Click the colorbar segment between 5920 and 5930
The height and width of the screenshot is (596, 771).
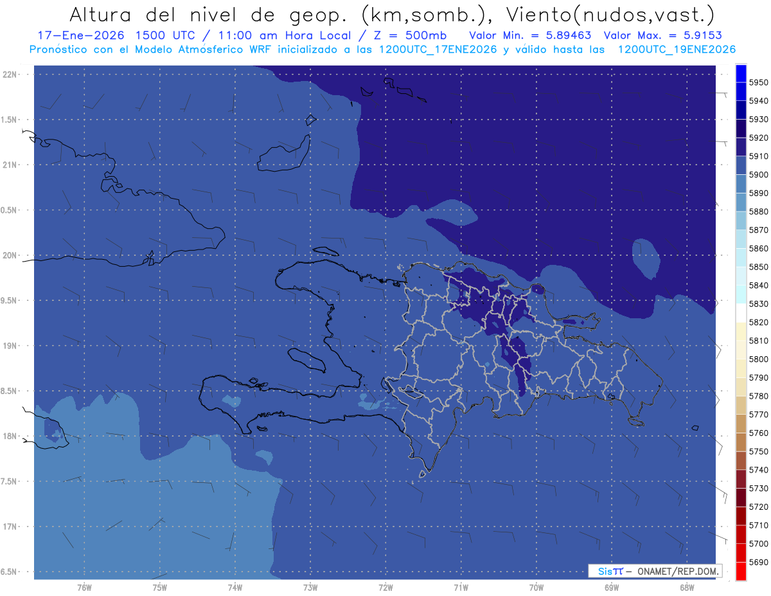tap(741, 129)
